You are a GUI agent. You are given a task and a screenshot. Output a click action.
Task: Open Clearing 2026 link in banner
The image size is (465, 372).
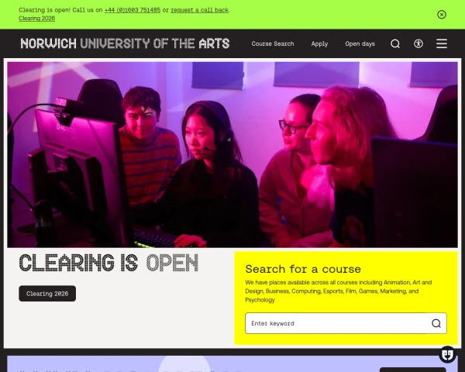click(36, 19)
